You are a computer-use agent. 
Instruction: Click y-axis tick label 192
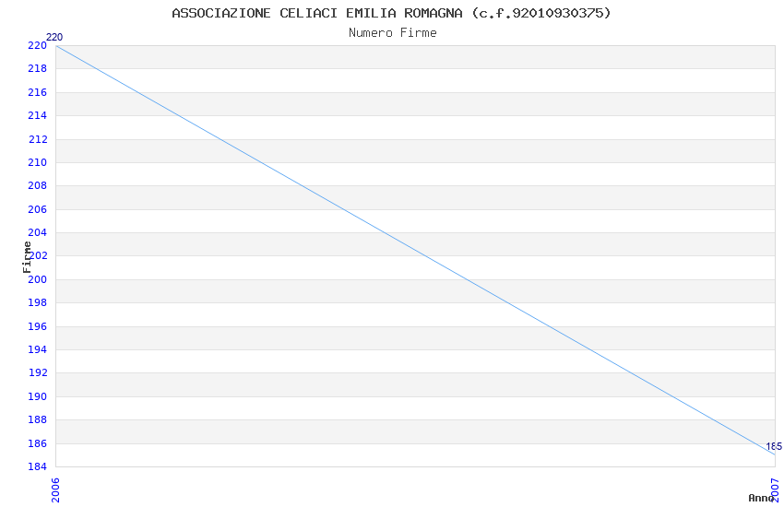coord(38,372)
